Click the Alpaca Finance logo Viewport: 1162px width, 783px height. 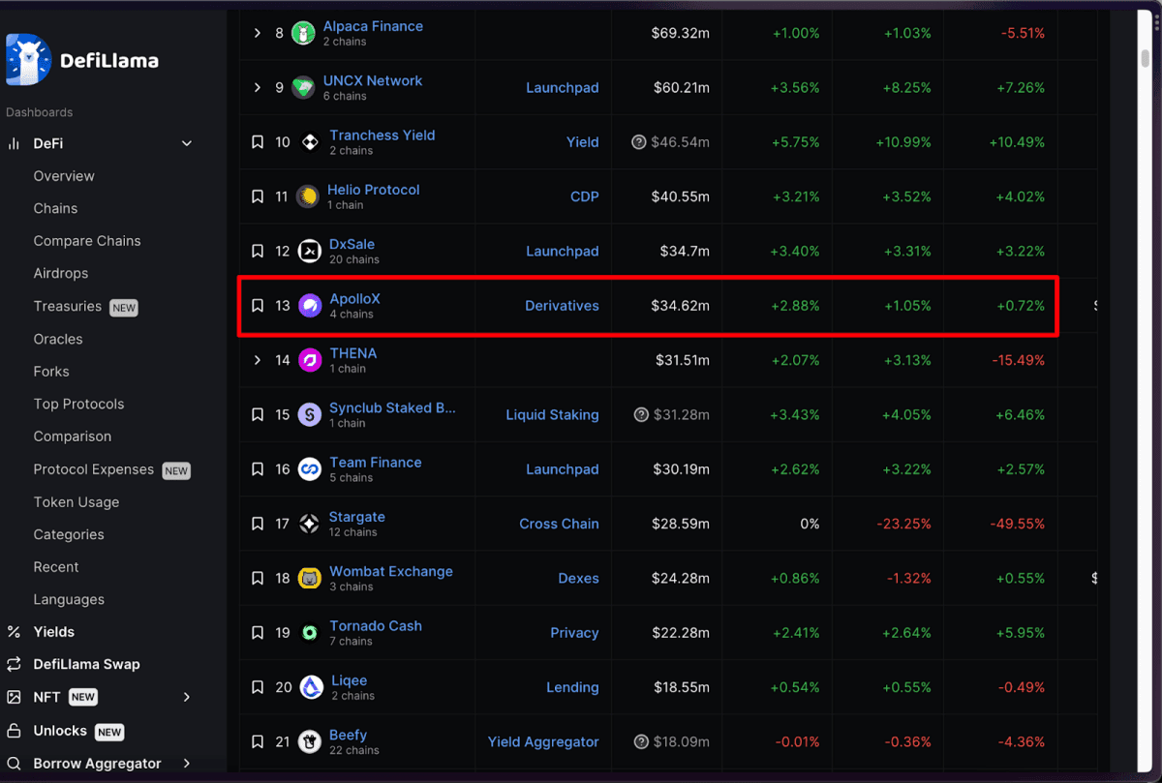[304, 34]
